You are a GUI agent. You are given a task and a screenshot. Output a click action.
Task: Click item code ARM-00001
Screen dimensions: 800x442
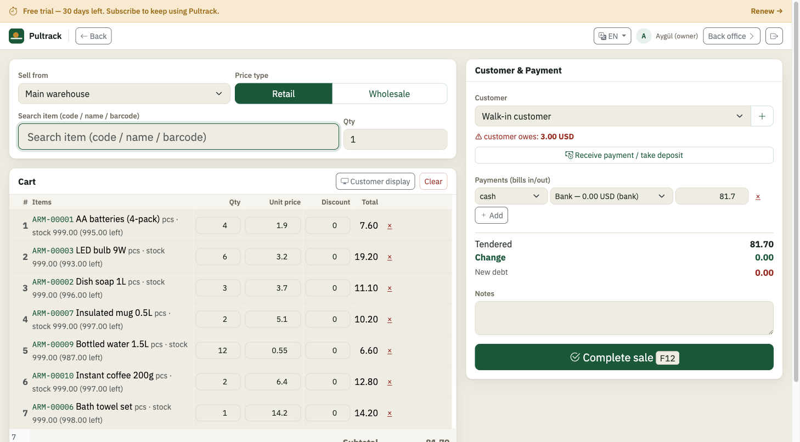53,219
